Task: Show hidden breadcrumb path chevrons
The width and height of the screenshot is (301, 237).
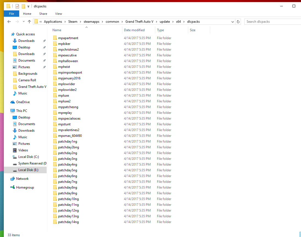Action: (41, 22)
